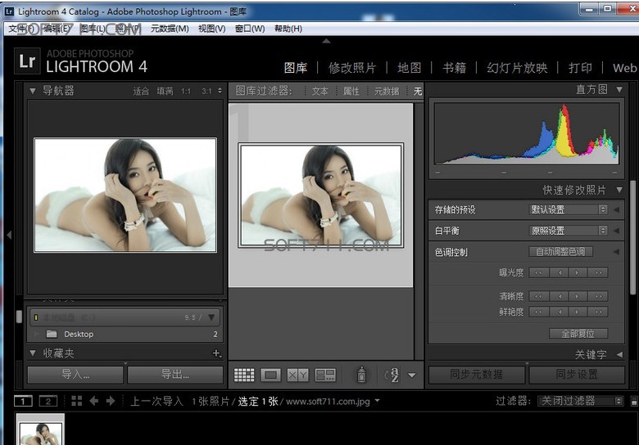Viewport: 639px width, 445px height.
Task: Click the Import 导入 button
Action: [75, 375]
